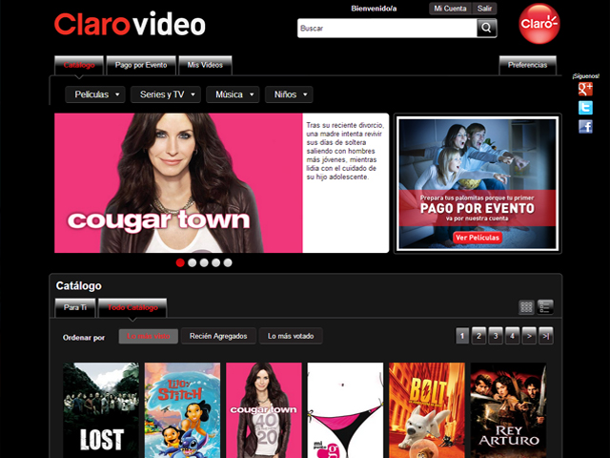The width and height of the screenshot is (610, 458).
Task: Go to page 3
Action: pyautogui.click(x=496, y=336)
